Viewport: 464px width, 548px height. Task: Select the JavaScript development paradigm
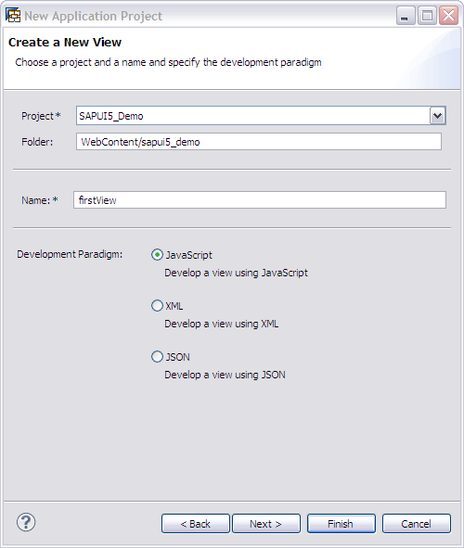click(157, 255)
